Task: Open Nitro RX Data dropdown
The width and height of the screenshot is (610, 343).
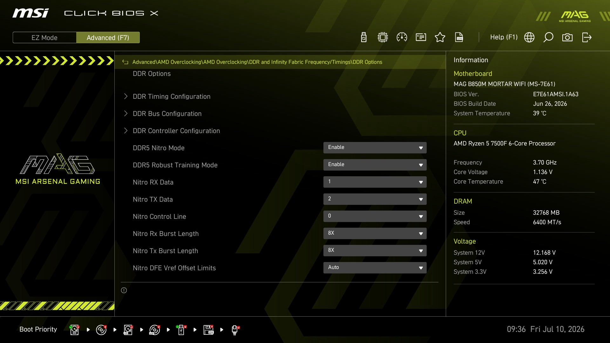Action: pyautogui.click(x=375, y=182)
